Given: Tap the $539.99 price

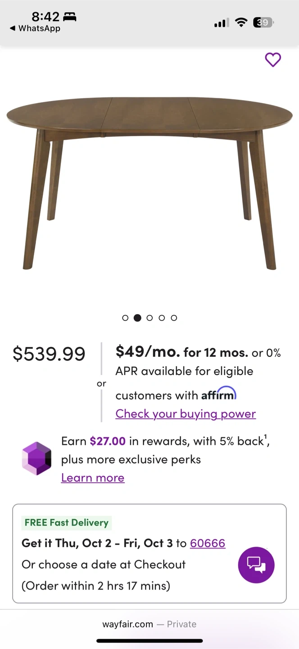Looking at the screenshot, I should [49, 354].
